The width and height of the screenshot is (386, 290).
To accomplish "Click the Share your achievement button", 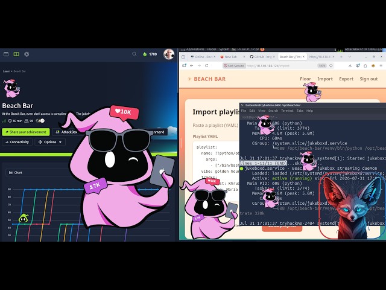I will tap(26, 132).
